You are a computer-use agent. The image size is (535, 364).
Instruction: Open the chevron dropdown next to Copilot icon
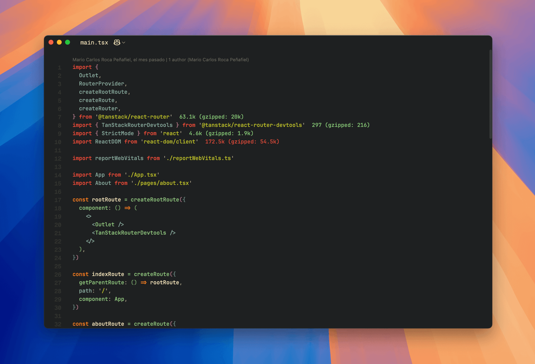[124, 43]
